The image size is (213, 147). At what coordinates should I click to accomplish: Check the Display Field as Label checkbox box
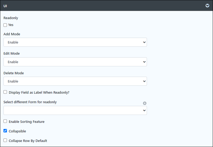click(5, 92)
